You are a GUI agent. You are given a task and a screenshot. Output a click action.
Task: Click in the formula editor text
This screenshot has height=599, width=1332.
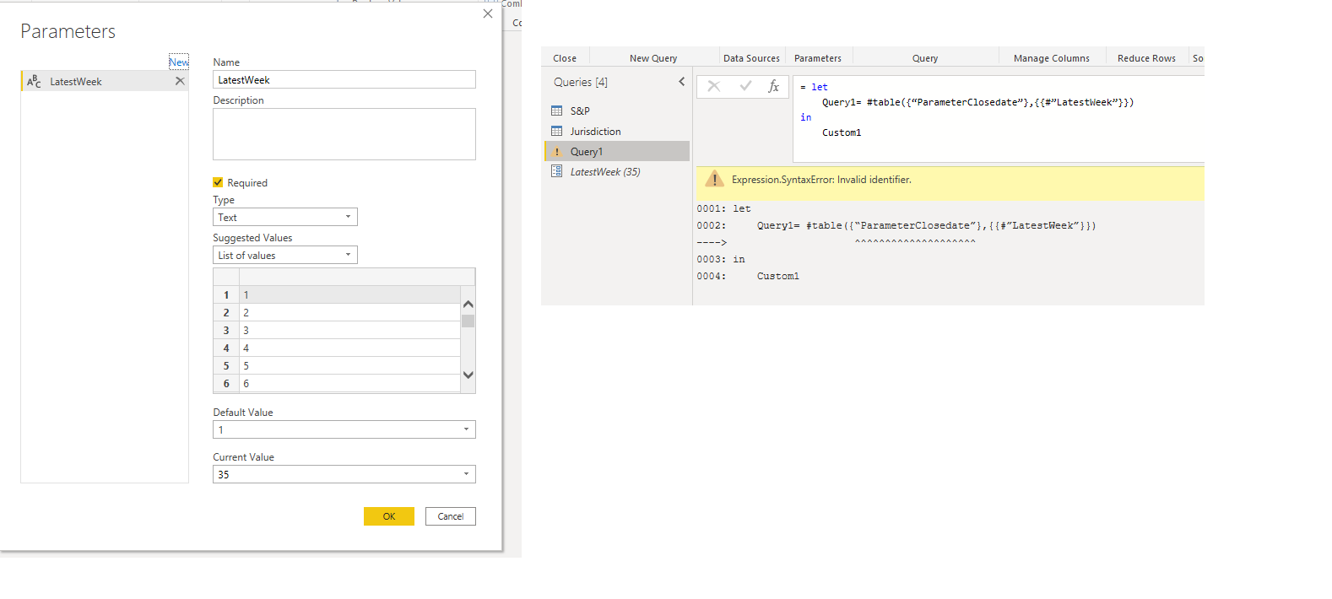[x=999, y=118]
